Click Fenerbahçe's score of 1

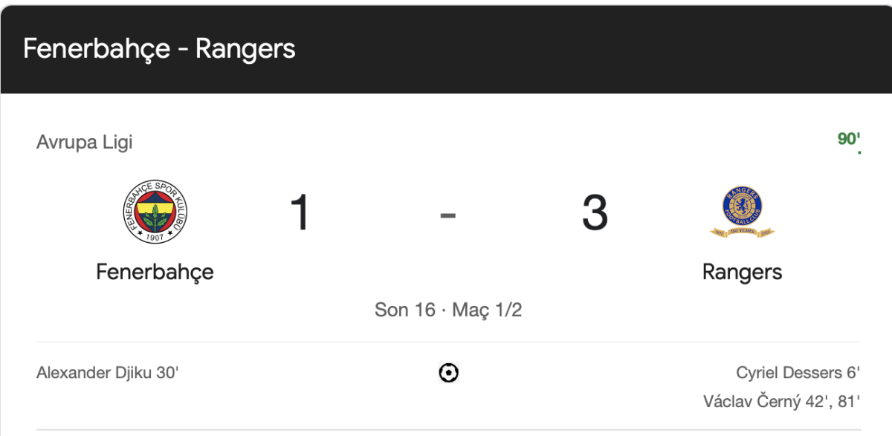300,212
